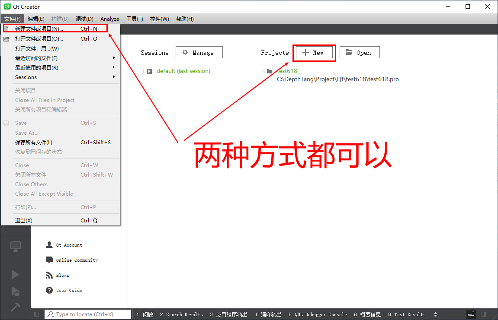Open output panes up-down arrow selector

(435, 314)
